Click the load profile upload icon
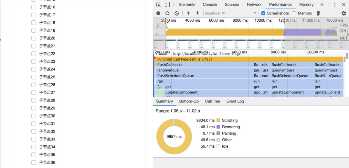The height and width of the screenshot is (168, 349). click(x=188, y=13)
